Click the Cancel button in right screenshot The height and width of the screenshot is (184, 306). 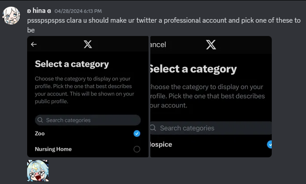pos(158,44)
